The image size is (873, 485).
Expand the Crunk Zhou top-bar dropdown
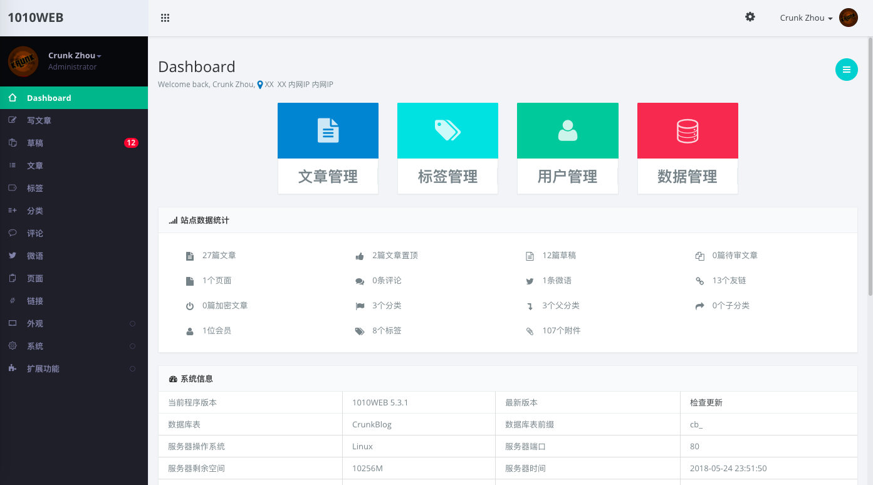pos(805,18)
